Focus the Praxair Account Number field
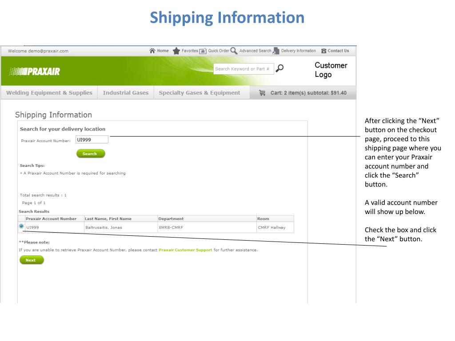This screenshot has width=455, height=341. pos(92,140)
